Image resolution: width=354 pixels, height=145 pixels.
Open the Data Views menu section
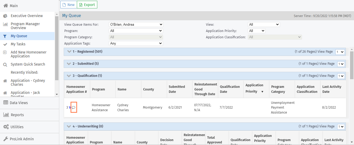pos(19,103)
